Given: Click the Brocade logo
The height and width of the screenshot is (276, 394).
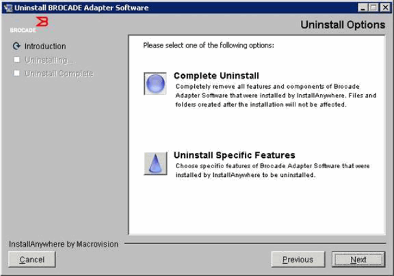Looking at the screenshot, I should click(x=29, y=25).
